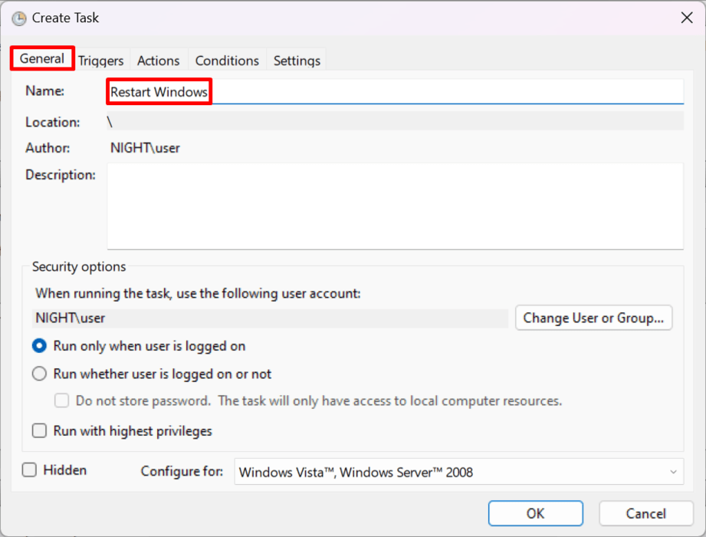The width and height of the screenshot is (706, 537).
Task: Enable 'Run with highest privileges'
Action: [x=39, y=430]
